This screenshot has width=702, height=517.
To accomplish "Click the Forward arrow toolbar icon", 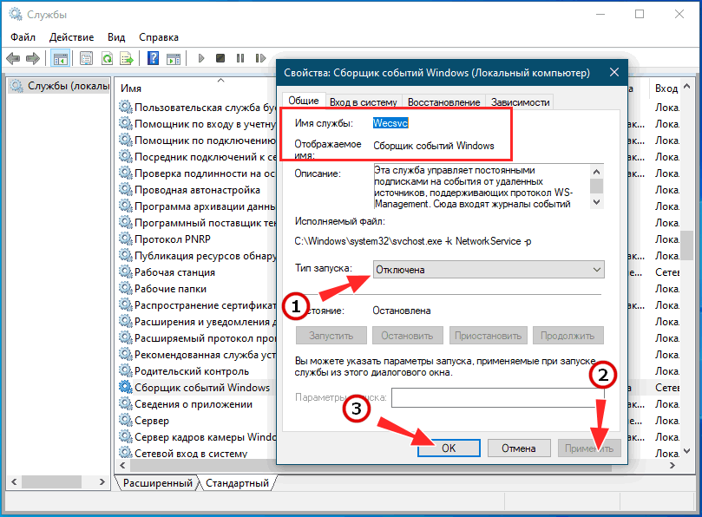I will [x=33, y=58].
